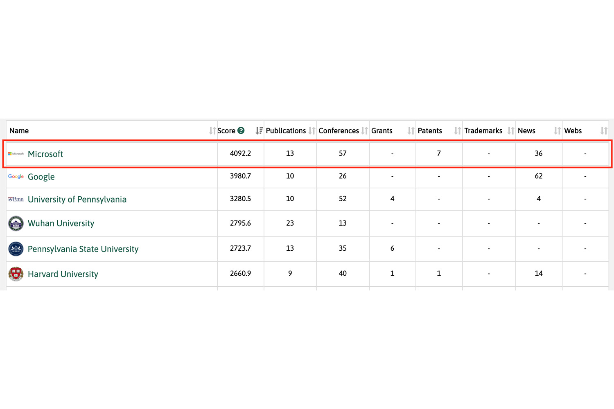Open the Google organization link

(41, 177)
